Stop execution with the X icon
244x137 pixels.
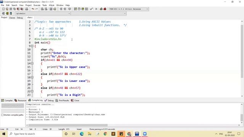(x=96, y=9)
